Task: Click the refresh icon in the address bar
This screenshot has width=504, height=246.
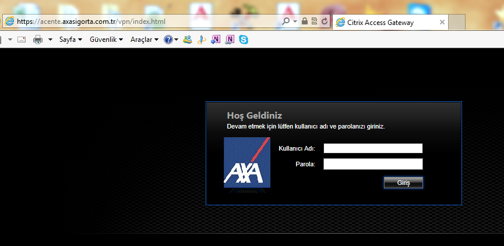Action: tap(324, 22)
